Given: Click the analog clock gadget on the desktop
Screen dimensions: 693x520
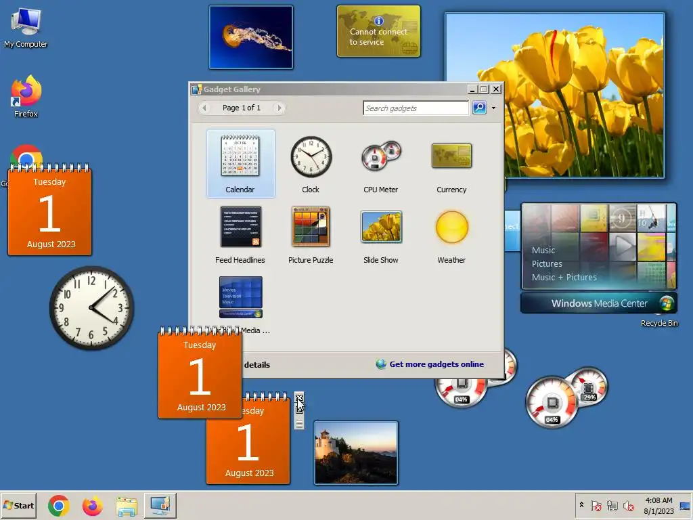Looking at the screenshot, I should coord(91,308).
